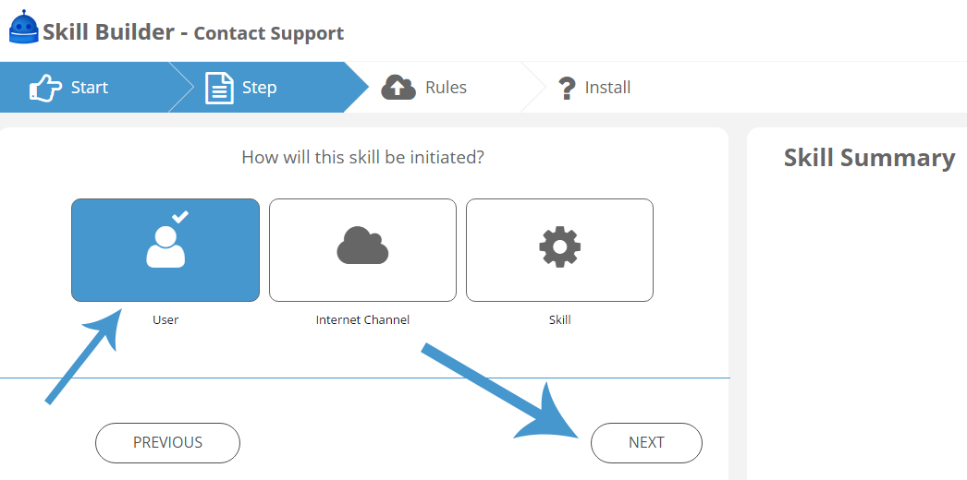Click the user person icon with checkmark
The height and width of the screenshot is (480, 967).
(167, 239)
